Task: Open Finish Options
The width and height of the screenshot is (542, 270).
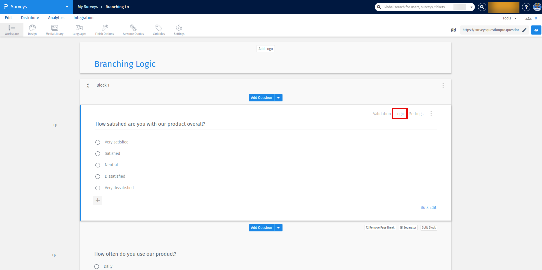Action: point(104,28)
